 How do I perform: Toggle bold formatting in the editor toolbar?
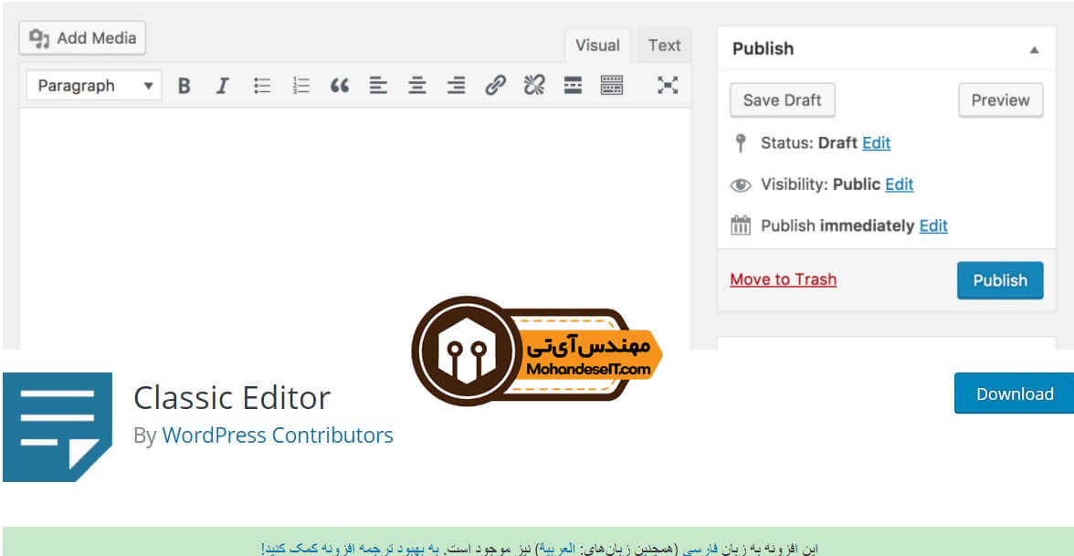tap(184, 86)
